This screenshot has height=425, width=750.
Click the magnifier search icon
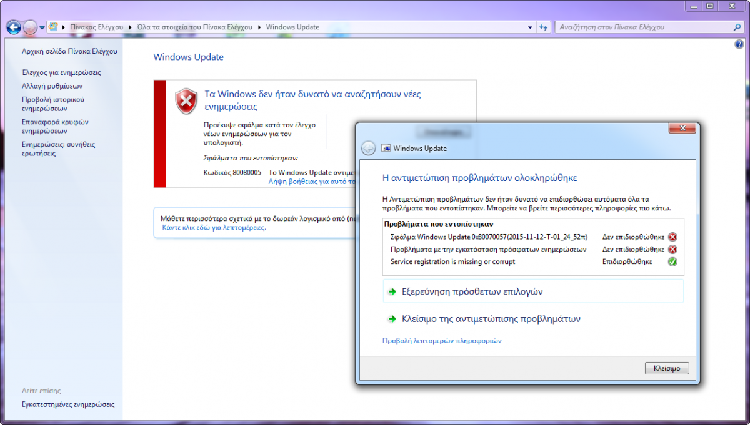[x=736, y=27]
